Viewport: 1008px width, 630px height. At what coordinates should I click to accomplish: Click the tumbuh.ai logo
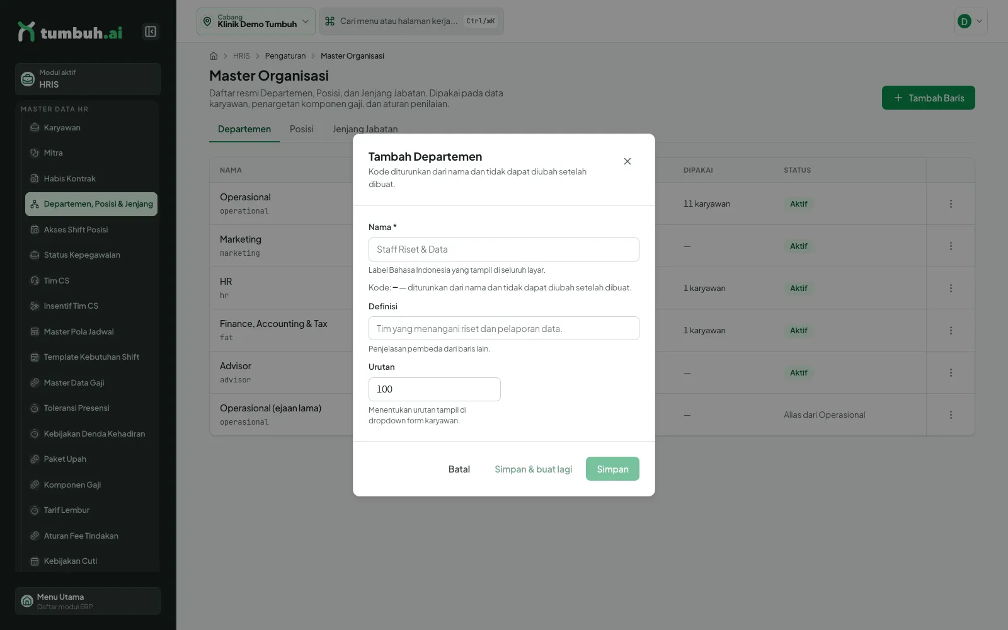70,31
